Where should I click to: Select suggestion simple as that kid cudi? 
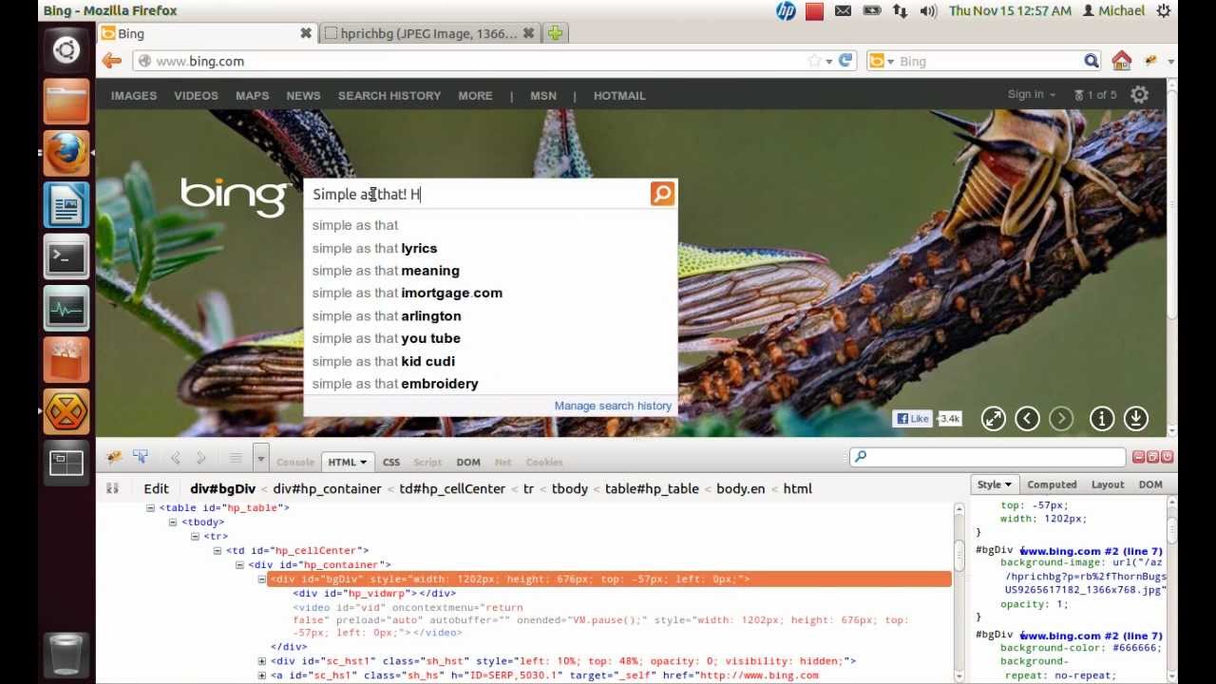[x=383, y=361]
